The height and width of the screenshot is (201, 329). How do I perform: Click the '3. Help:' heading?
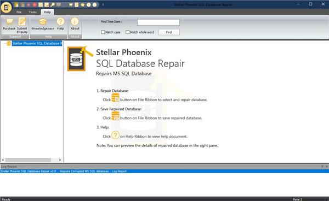[103, 127]
